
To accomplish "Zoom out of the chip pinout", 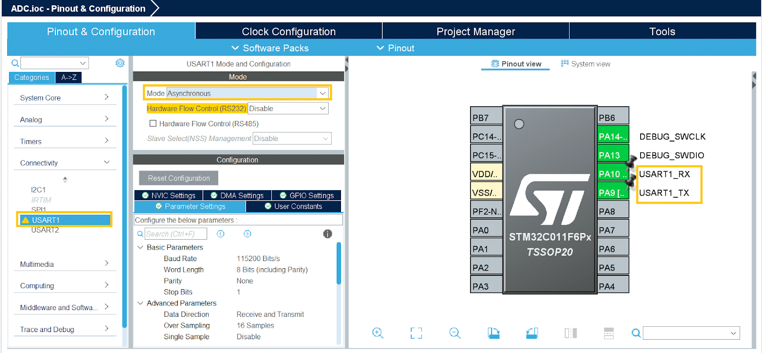I will pyautogui.click(x=455, y=333).
